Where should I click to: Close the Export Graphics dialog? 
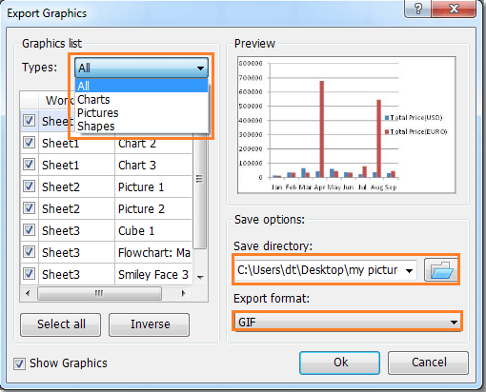[454, 9]
